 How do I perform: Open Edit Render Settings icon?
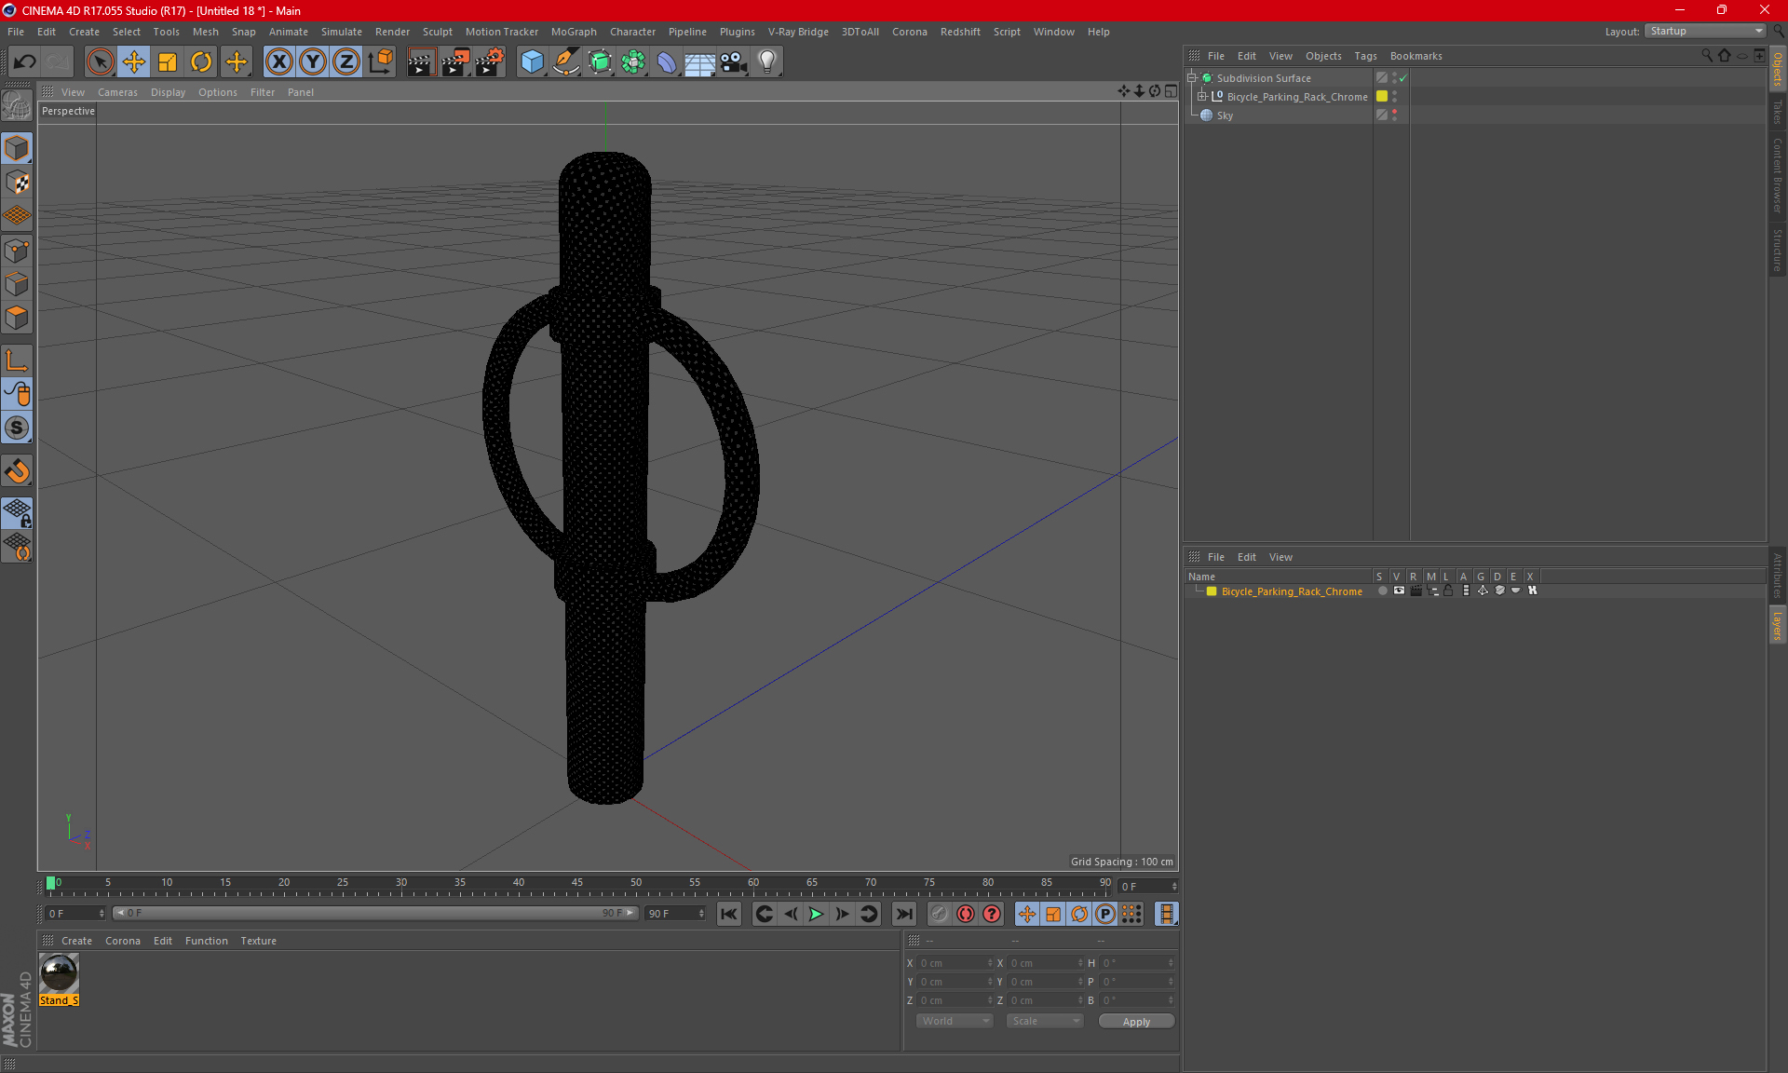pyautogui.click(x=490, y=62)
